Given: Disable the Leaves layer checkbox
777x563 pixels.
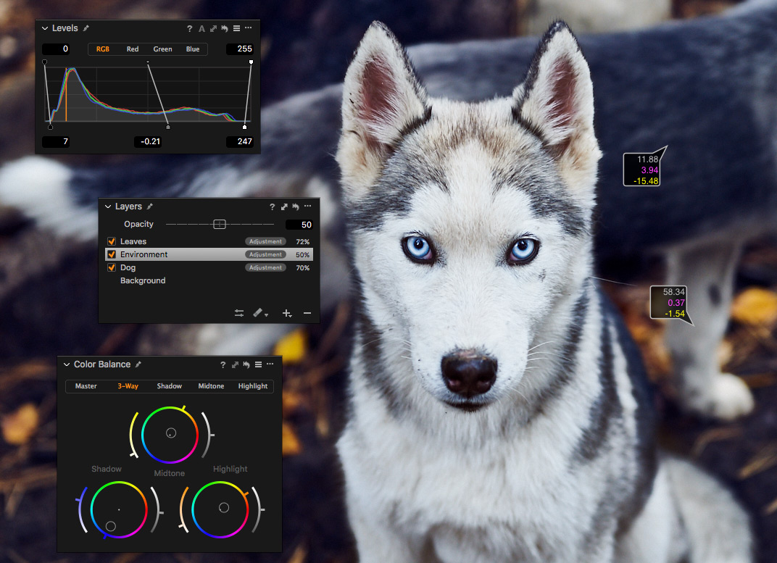Looking at the screenshot, I should pyautogui.click(x=112, y=241).
